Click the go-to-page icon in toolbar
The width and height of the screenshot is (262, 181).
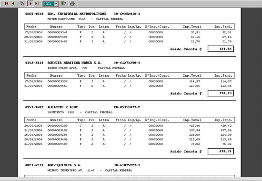22,3
